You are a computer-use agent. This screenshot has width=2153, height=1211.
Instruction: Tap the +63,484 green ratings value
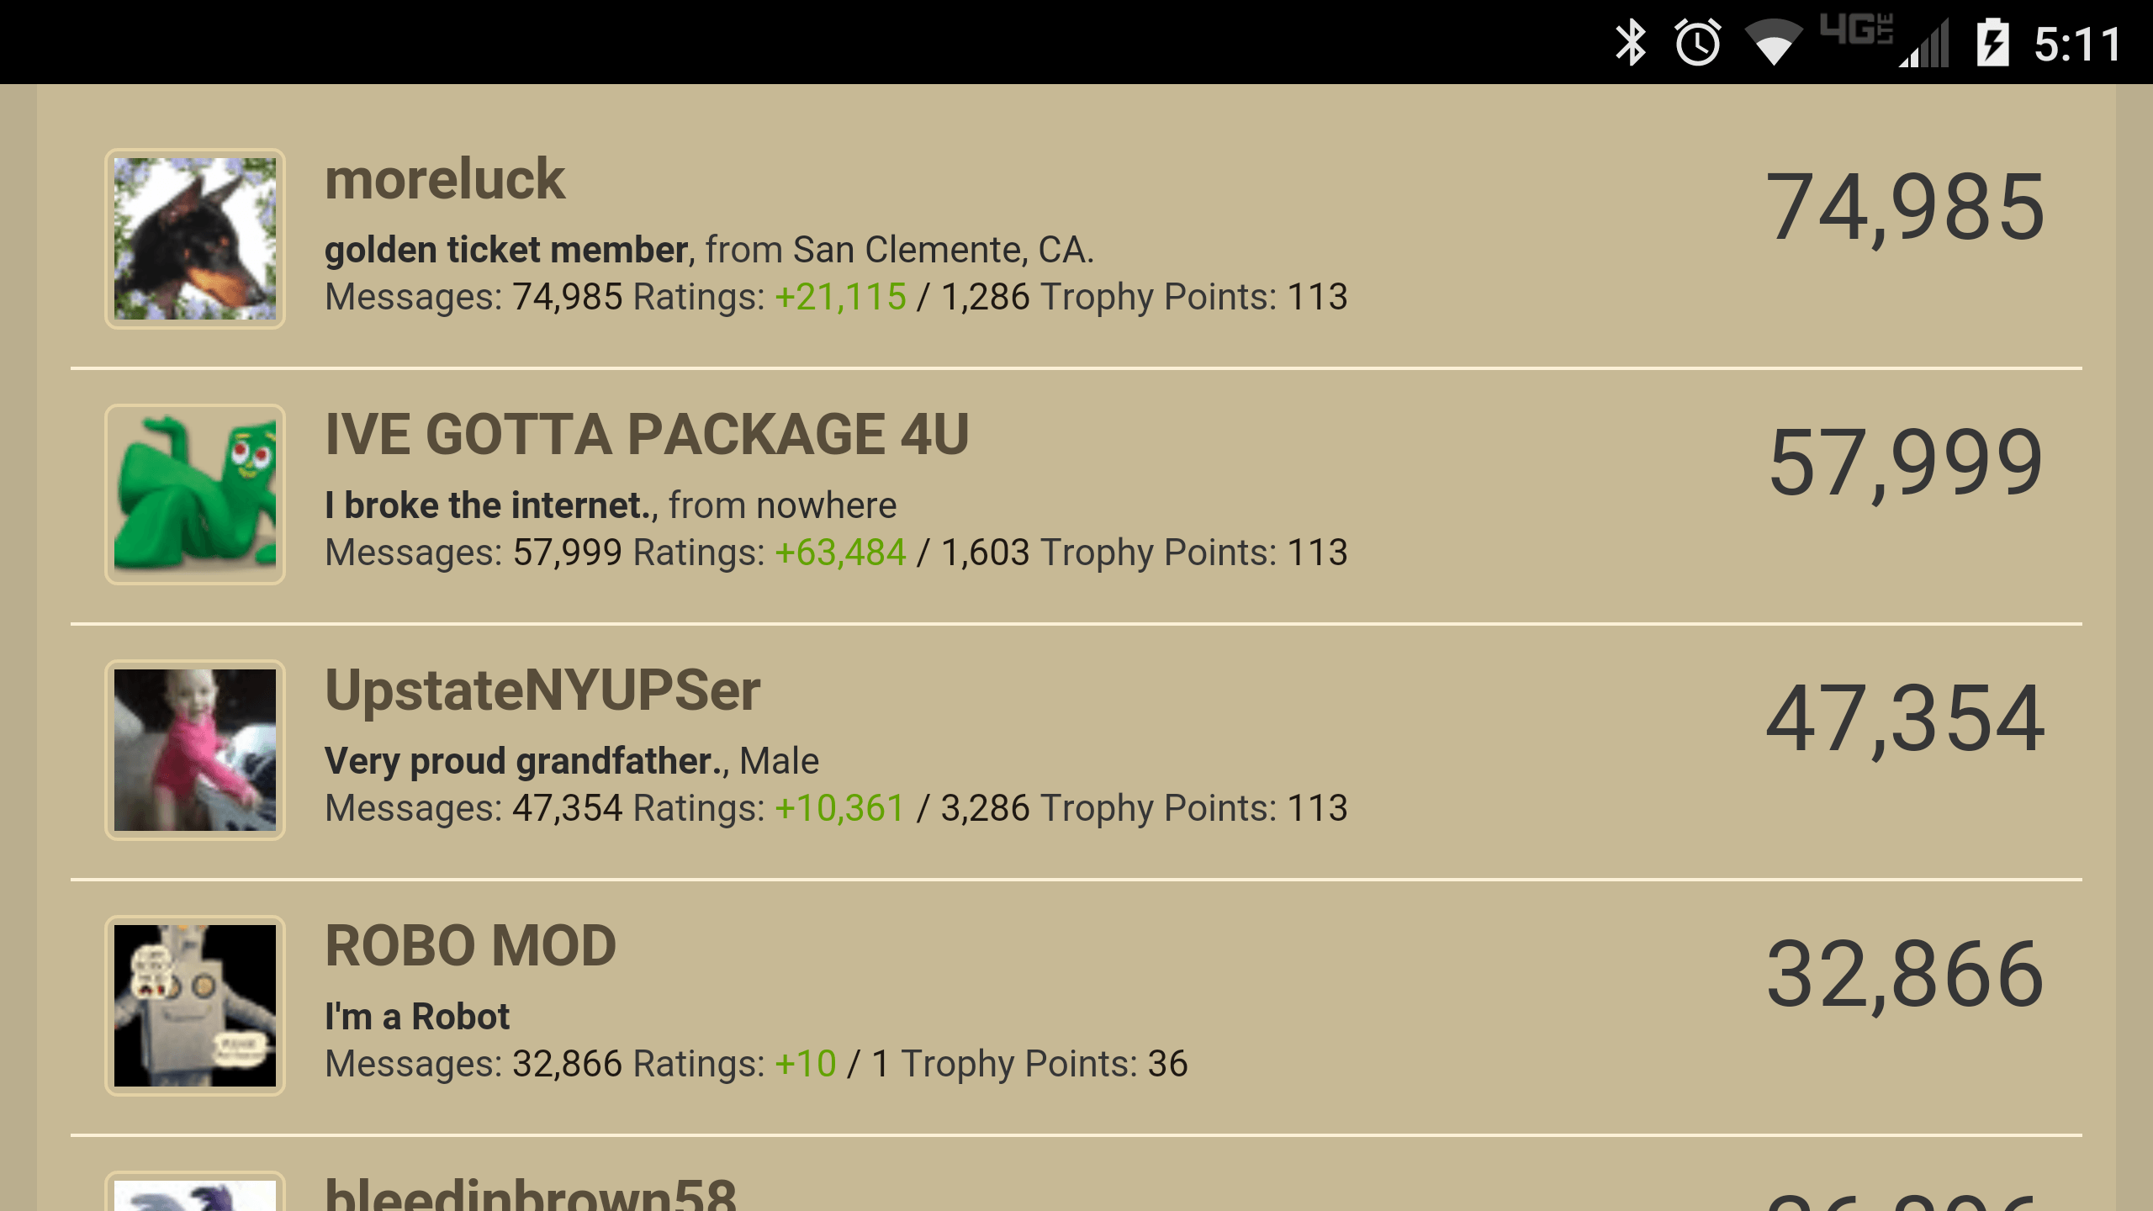click(840, 553)
